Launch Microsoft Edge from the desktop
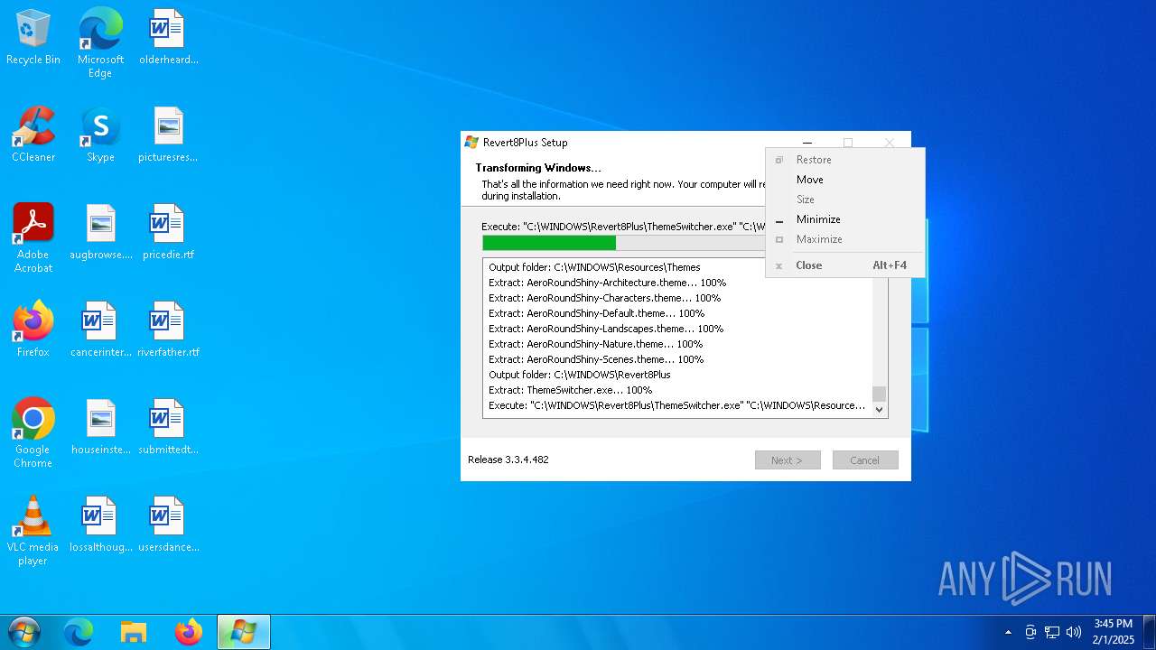Viewport: 1156px width, 650px height. pos(100,42)
